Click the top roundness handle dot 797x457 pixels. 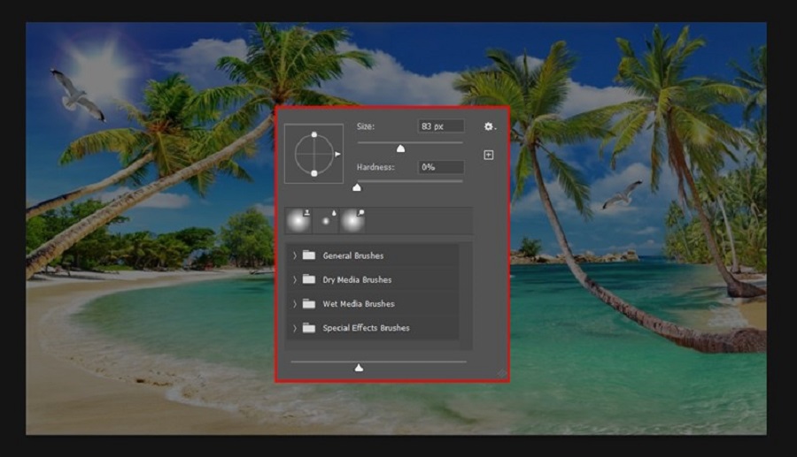[313, 135]
